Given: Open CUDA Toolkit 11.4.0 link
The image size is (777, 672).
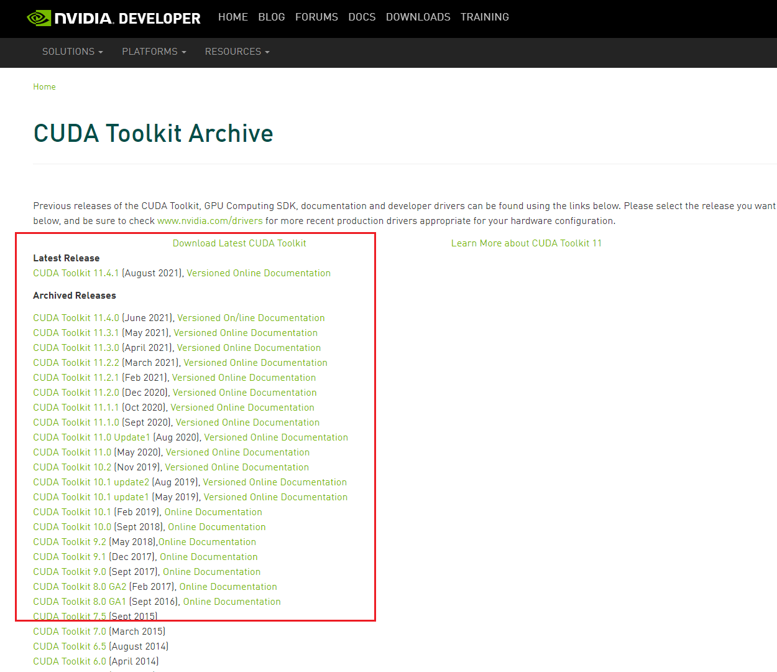Looking at the screenshot, I should [76, 318].
